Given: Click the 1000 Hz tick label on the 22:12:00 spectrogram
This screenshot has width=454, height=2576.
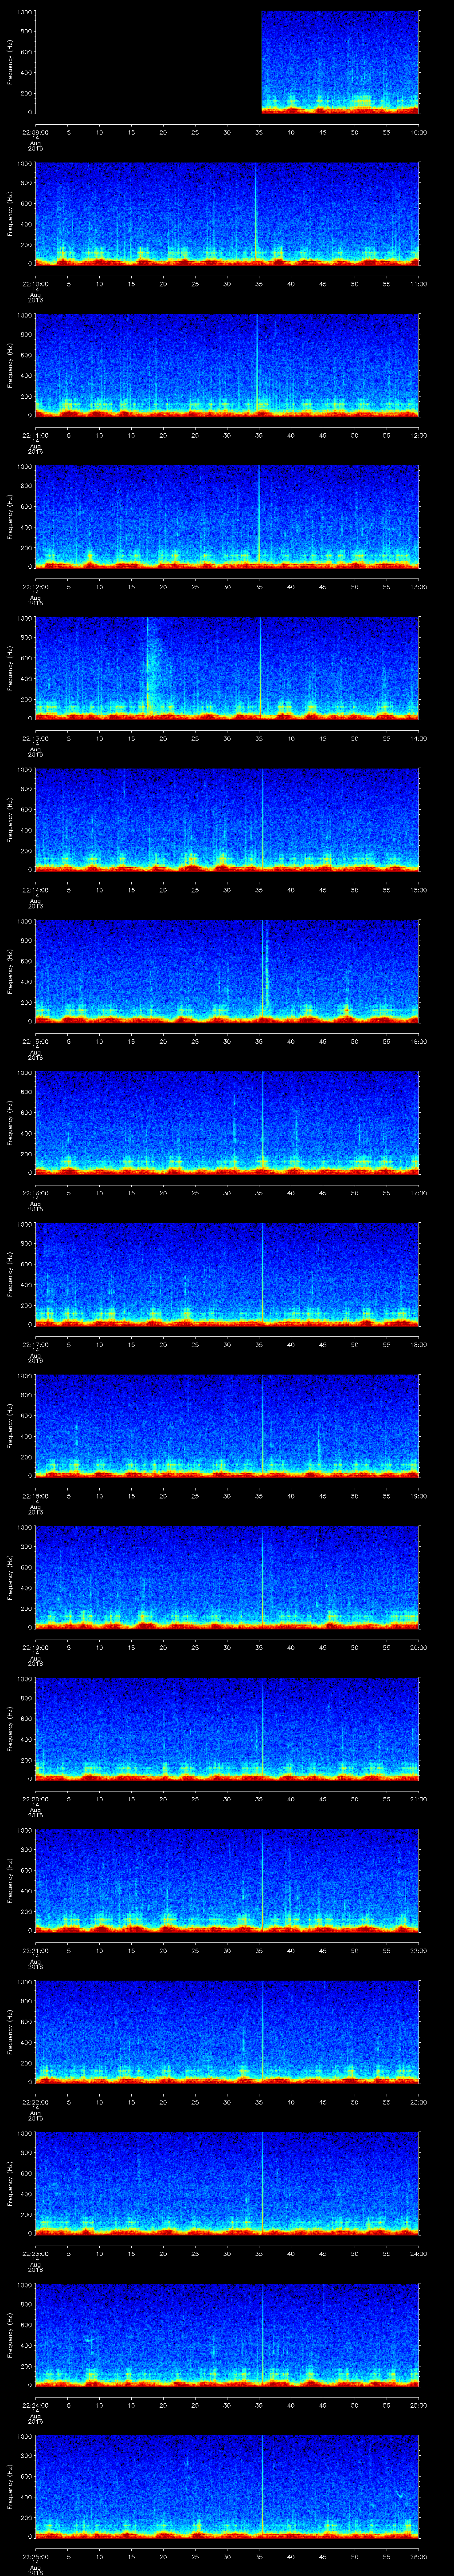Looking at the screenshot, I should pos(24,467).
